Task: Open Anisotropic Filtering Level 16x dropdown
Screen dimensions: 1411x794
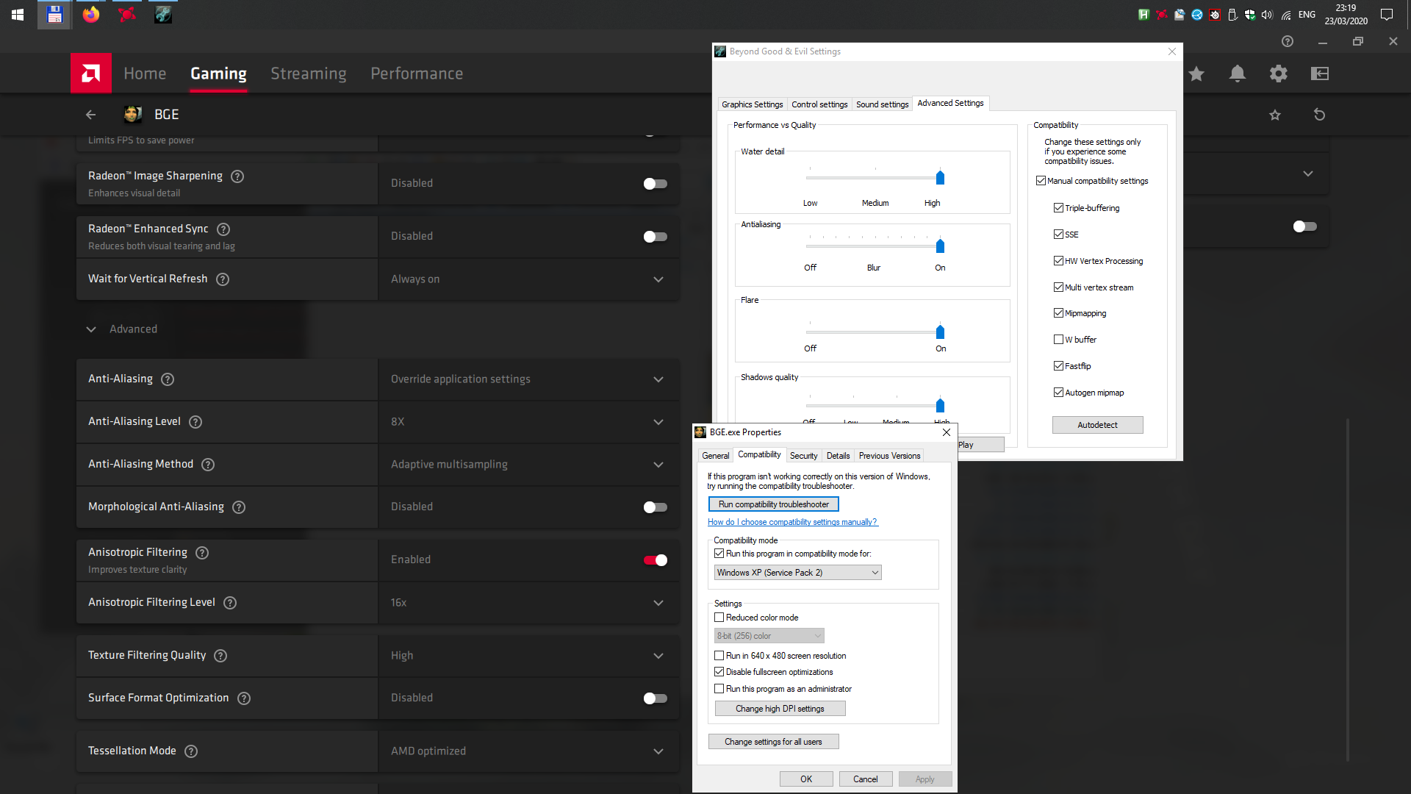Action: (x=528, y=603)
